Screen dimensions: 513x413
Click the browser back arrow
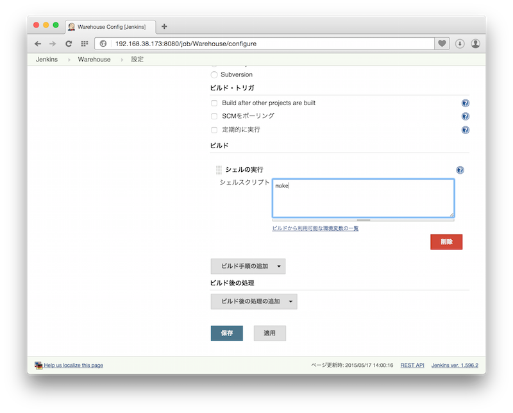click(x=38, y=44)
